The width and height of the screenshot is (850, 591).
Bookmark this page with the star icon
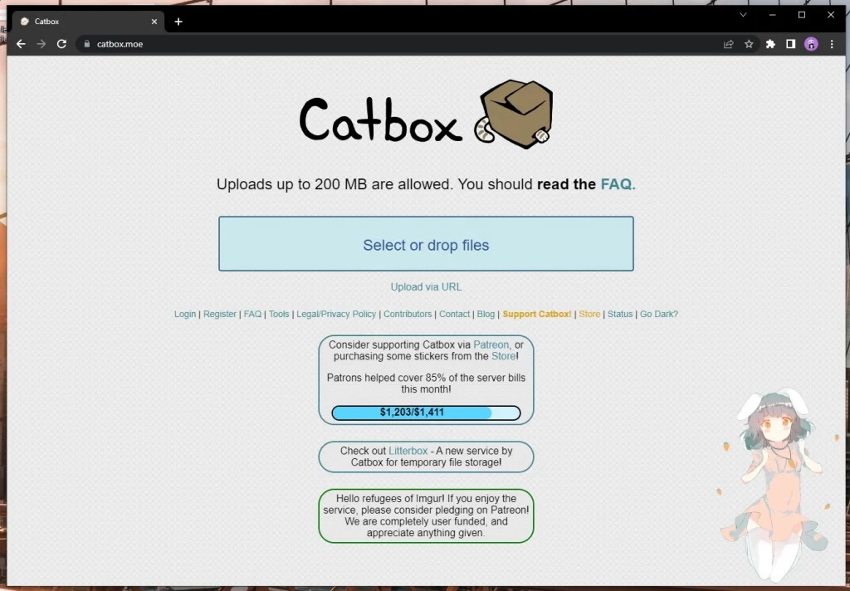point(749,44)
